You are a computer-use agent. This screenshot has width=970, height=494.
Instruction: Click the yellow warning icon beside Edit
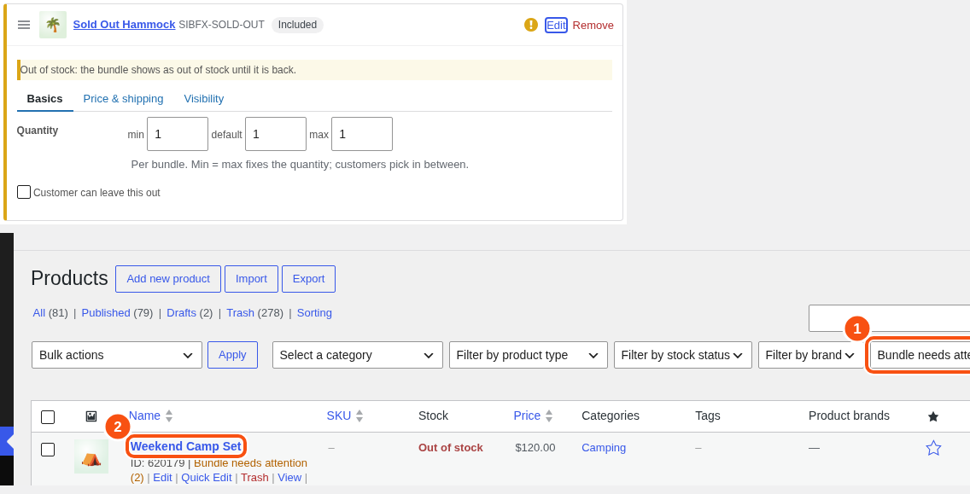(531, 25)
